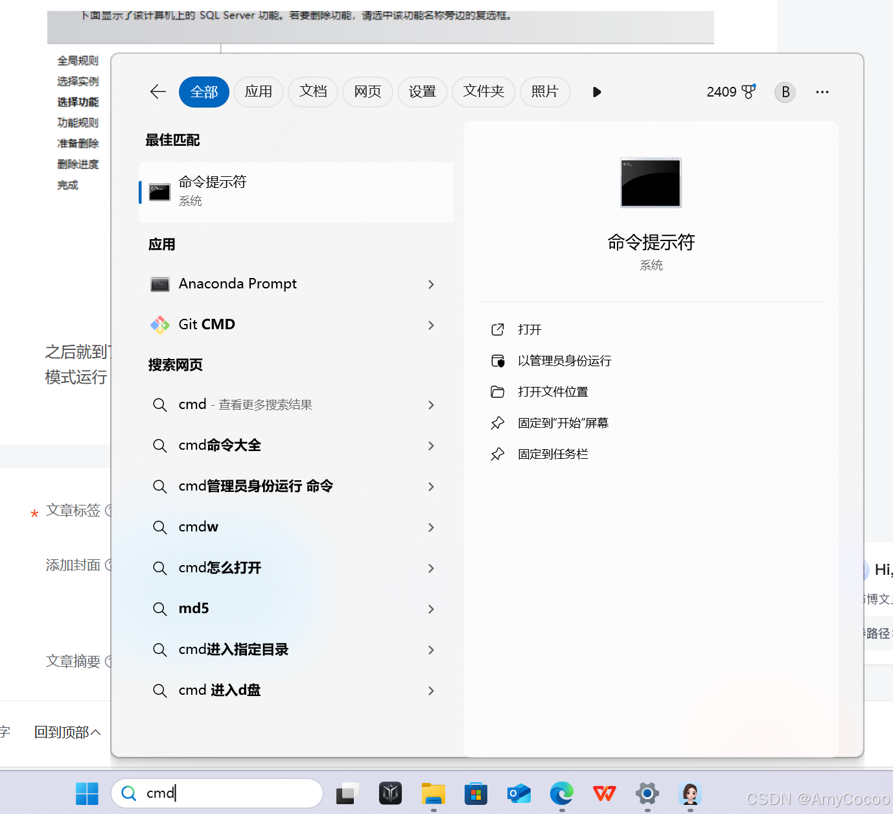Viewport: 893px width, 814px height.
Task: Switch to the 应用 filter tab
Action: 259,91
